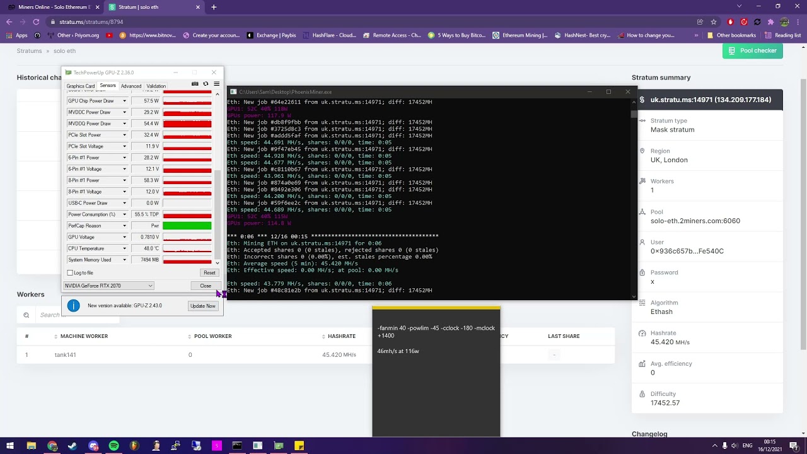
Task: Open the Apps bookmarks shortcut
Action: click(x=17, y=35)
